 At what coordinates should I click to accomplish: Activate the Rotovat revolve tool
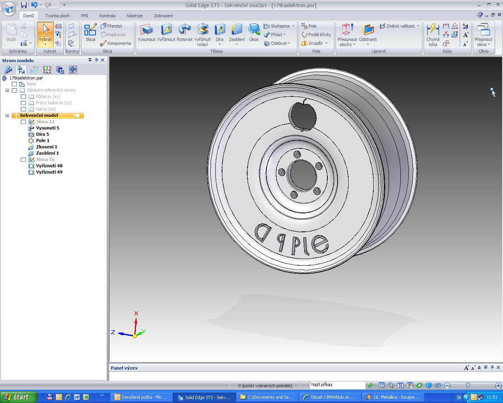pos(184,30)
